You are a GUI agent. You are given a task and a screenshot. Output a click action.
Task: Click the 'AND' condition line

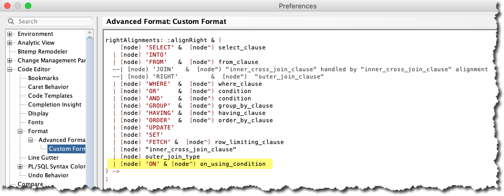[182, 98]
